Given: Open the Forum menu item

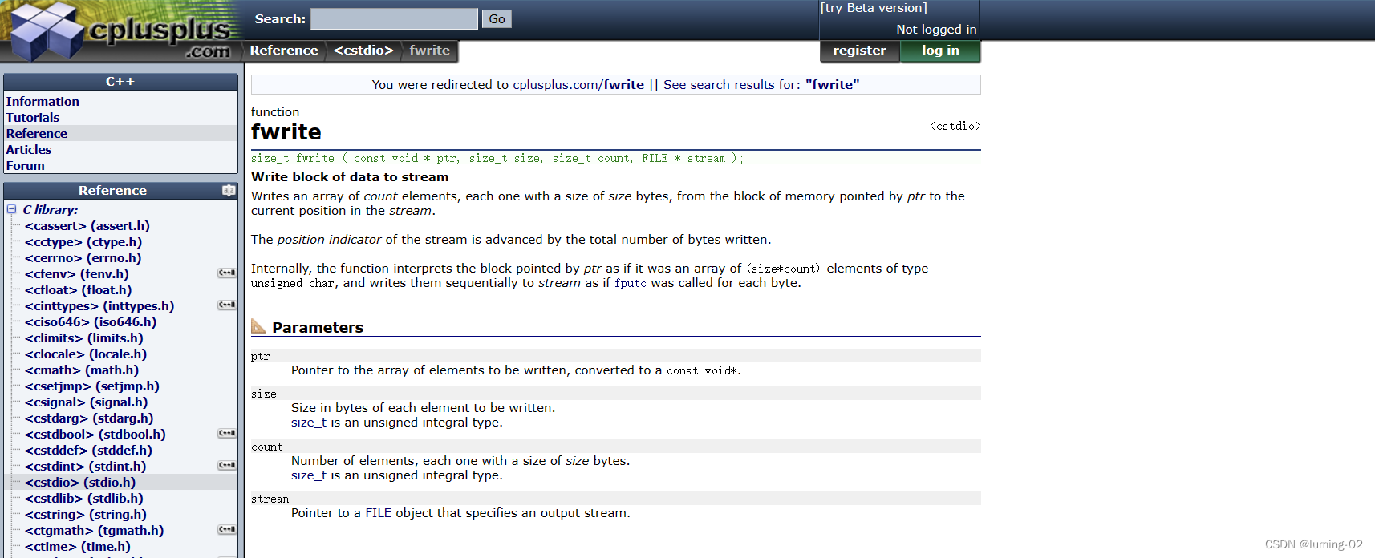Looking at the screenshot, I should click(26, 166).
